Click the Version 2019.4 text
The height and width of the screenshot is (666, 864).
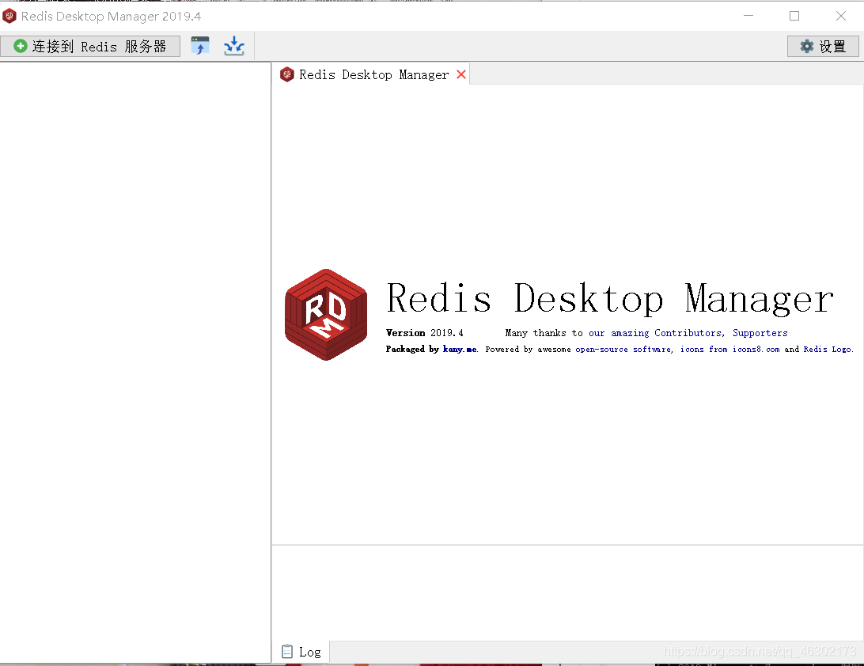point(424,333)
